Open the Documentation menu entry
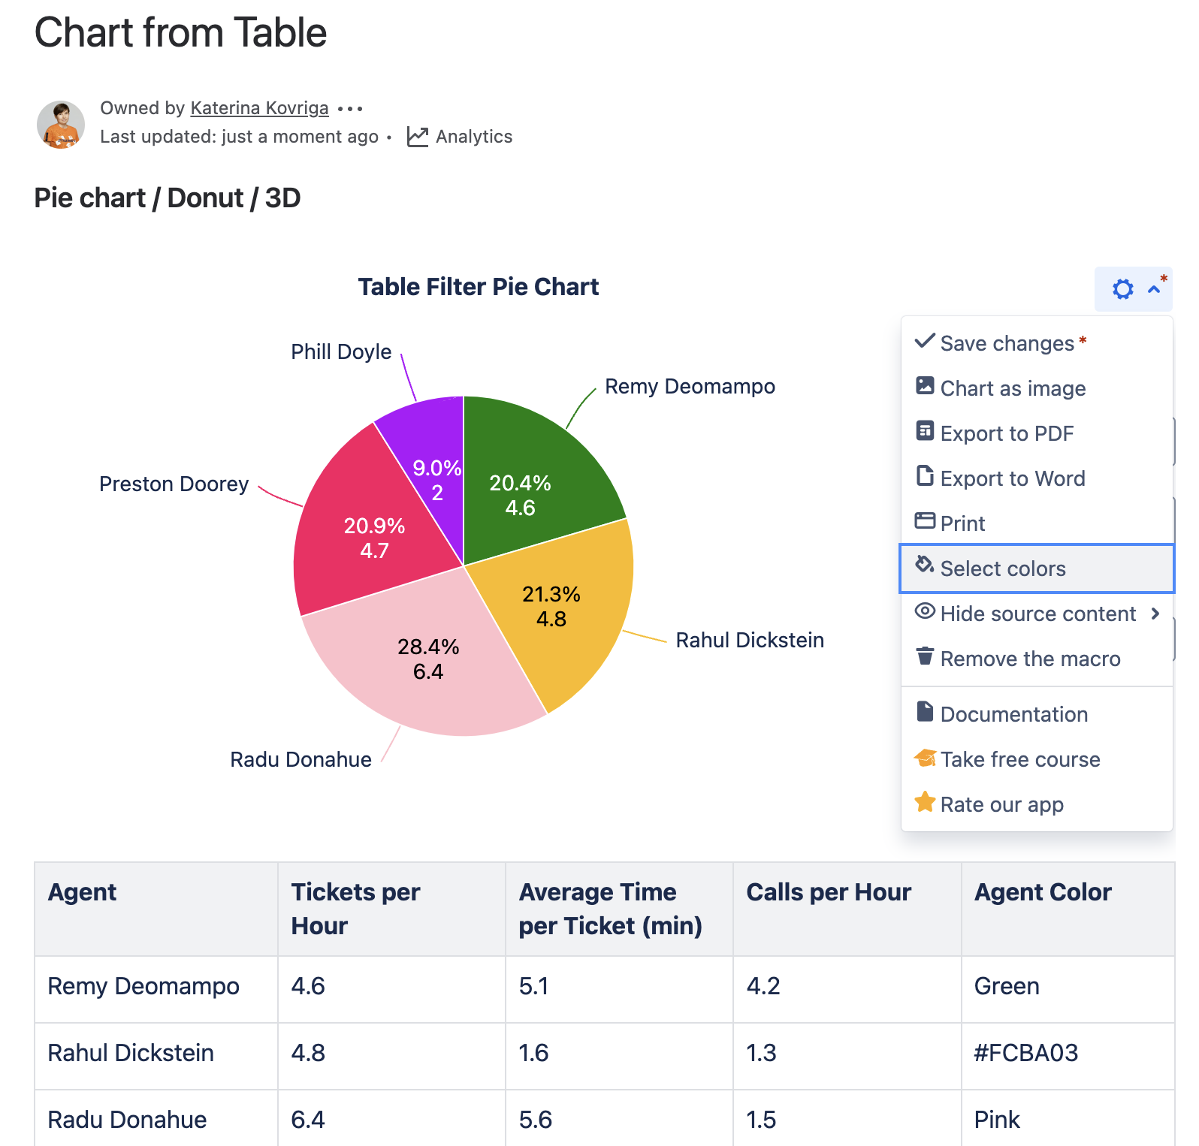 click(x=1013, y=714)
